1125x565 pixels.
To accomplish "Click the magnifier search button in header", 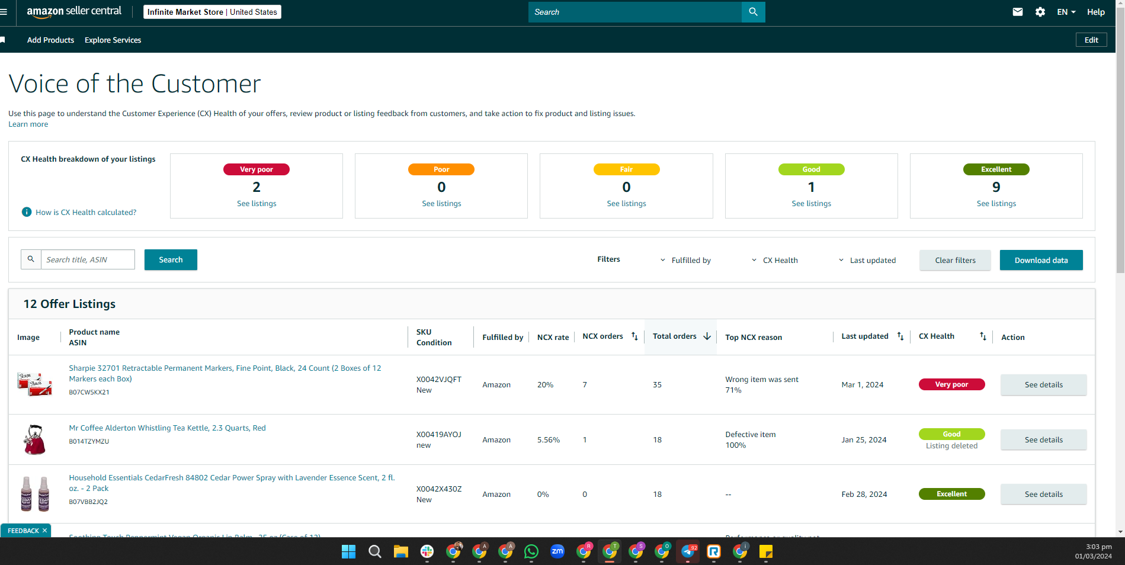I will (x=753, y=12).
